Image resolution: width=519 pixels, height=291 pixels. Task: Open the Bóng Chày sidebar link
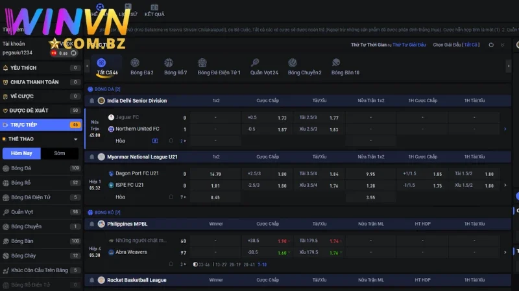(x=23, y=255)
